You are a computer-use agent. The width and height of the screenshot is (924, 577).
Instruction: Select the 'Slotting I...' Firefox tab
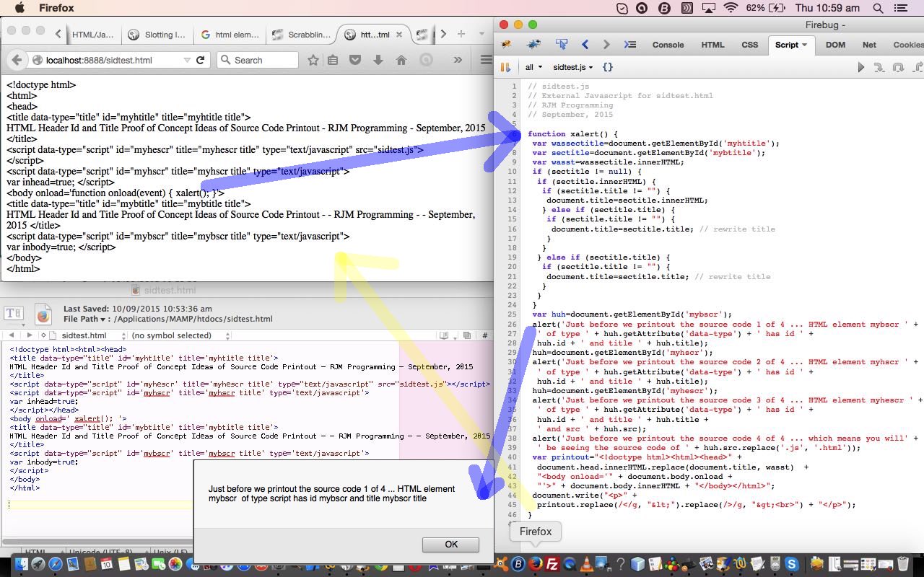(x=157, y=34)
